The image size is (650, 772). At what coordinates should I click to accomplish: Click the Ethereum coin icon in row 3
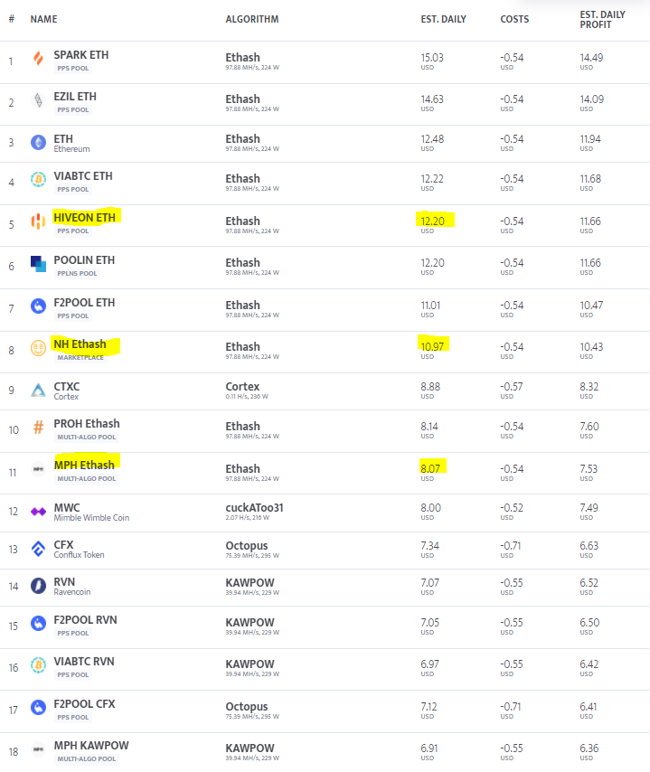click(38, 142)
